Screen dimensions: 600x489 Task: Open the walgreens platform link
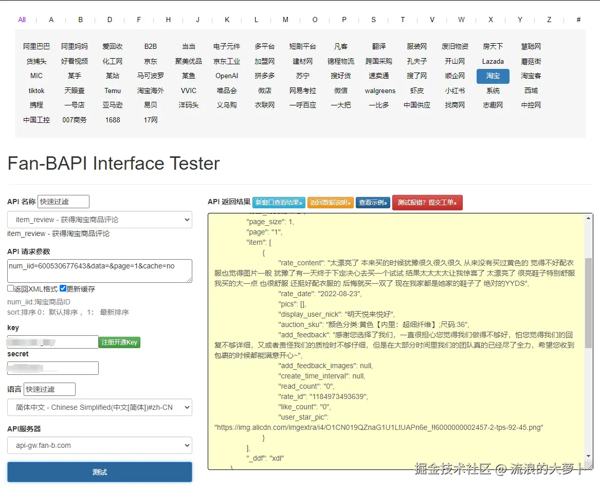[x=380, y=90]
